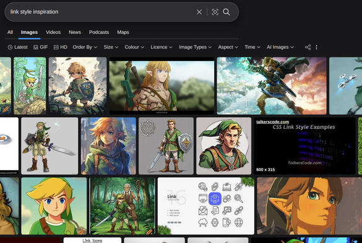Expand the Time filter dropdown

pyautogui.click(x=252, y=47)
